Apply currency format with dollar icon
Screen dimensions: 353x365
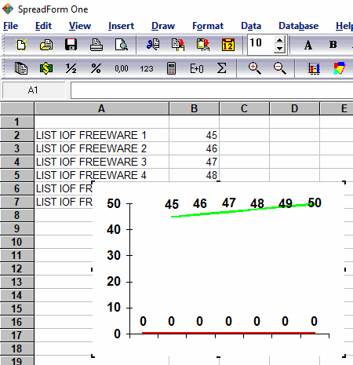pyautogui.click(x=46, y=68)
